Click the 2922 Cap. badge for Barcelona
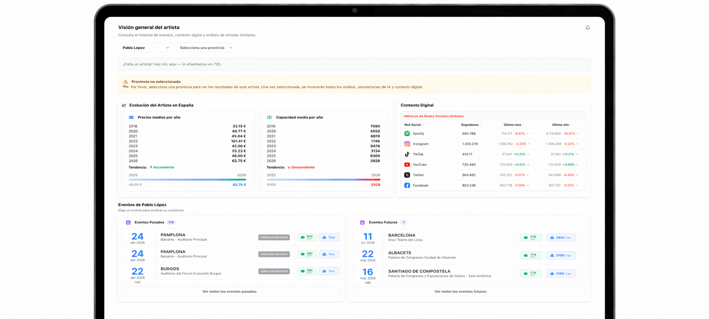 click(x=561, y=237)
